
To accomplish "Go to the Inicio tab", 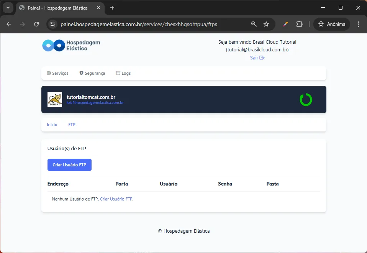I will [x=52, y=125].
